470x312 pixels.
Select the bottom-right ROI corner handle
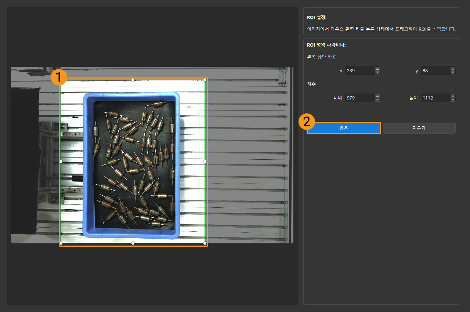pyautogui.click(x=205, y=243)
